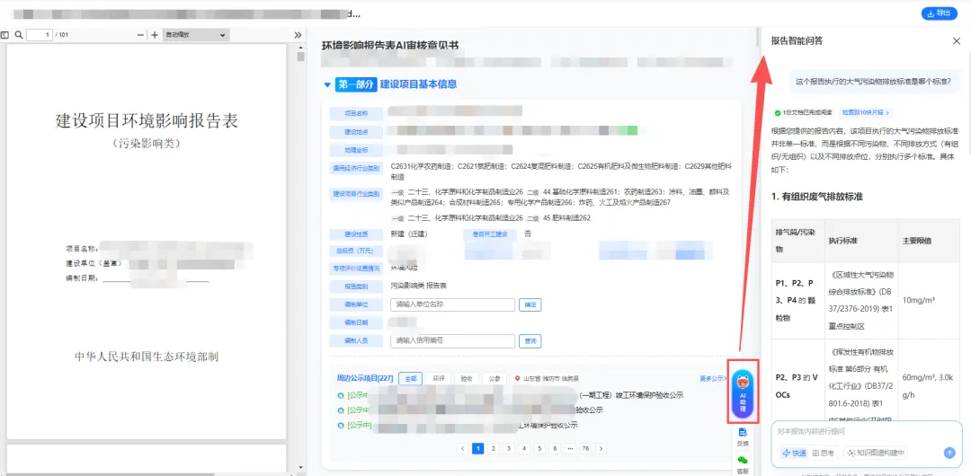Image resolution: width=971 pixels, height=476 pixels.
Task: Click the 周边公示项目[227] heading
Action: click(365, 378)
